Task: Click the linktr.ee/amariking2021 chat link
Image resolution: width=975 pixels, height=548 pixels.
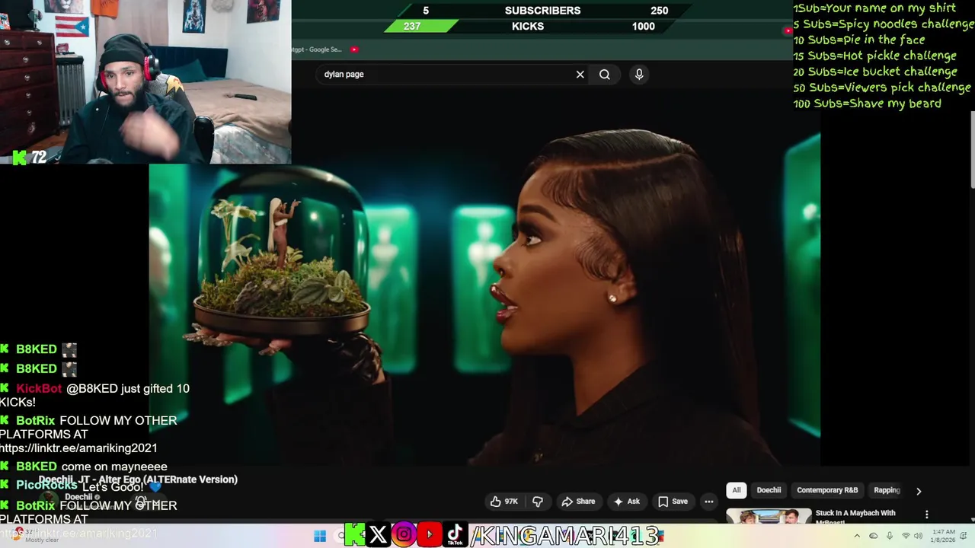Action: [78, 448]
